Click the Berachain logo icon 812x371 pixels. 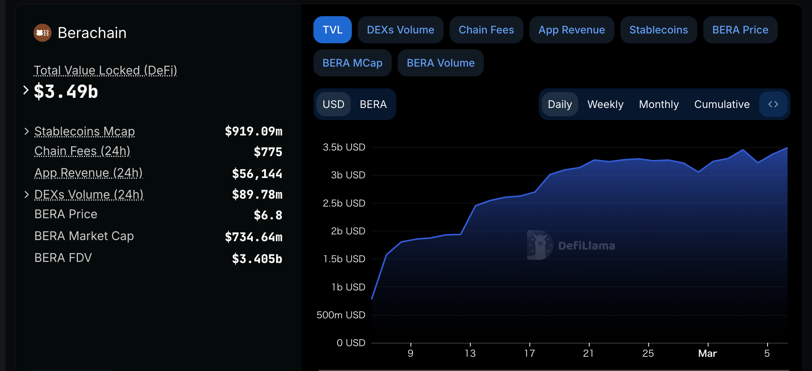(x=43, y=33)
